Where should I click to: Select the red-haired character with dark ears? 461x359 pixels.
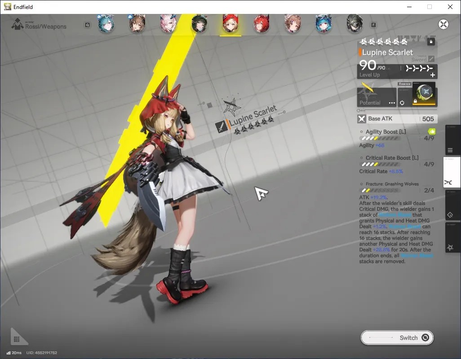(262, 23)
